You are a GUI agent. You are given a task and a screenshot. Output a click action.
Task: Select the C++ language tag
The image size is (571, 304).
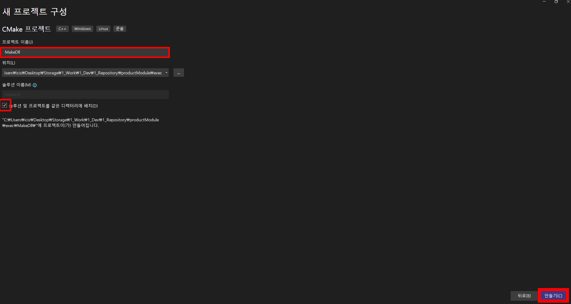pos(62,29)
